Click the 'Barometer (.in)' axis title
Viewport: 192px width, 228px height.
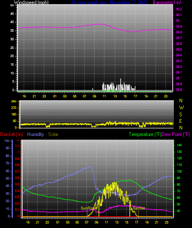[x=167, y=2]
